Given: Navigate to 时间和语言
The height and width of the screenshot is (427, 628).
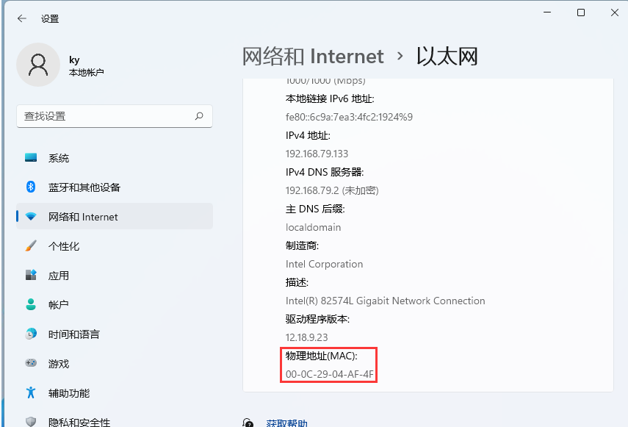Looking at the screenshot, I should tap(115, 334).
